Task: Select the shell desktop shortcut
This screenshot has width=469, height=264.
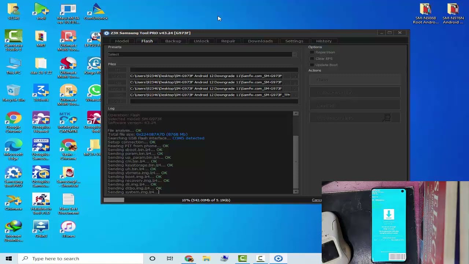Action: click(41, 11)
